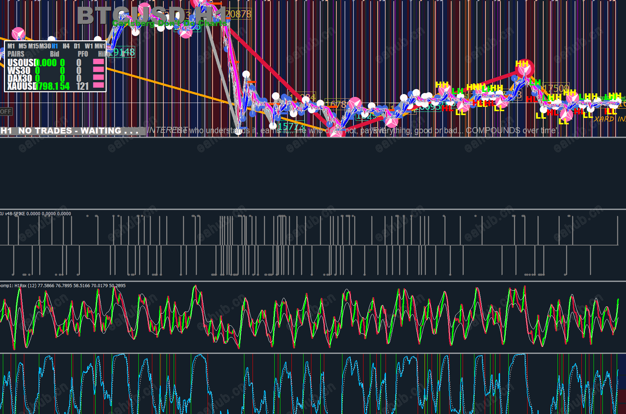626x414 pixels.
Task: Click the XARD orange signature text
Action: (x=610, y=119)
